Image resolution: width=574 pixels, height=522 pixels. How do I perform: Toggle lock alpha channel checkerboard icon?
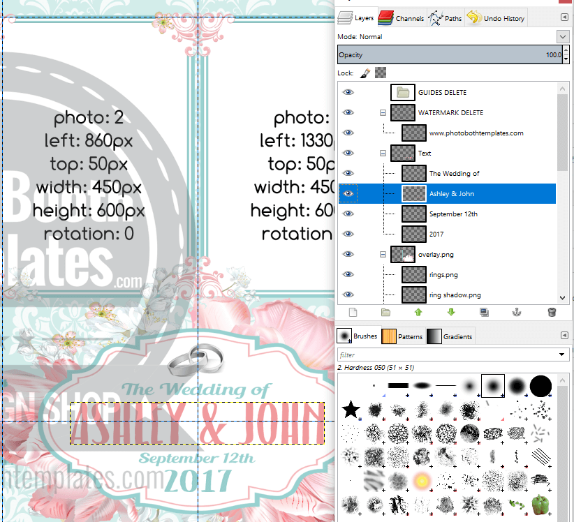(x=381, y=73)
